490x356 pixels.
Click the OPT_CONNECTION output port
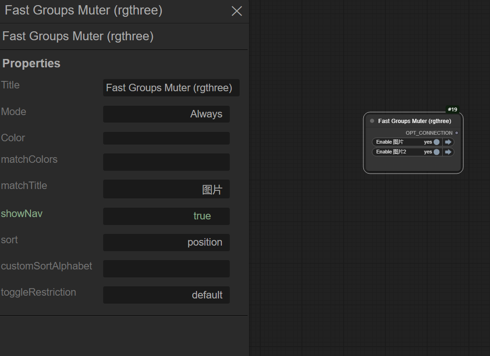point(457,133)
